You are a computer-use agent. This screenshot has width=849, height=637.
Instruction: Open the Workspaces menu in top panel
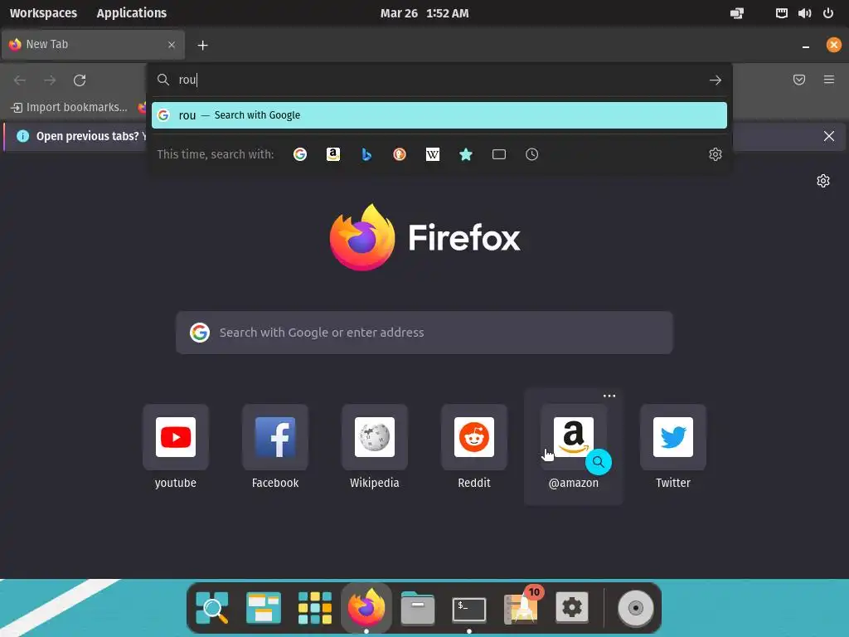point(43,13)
